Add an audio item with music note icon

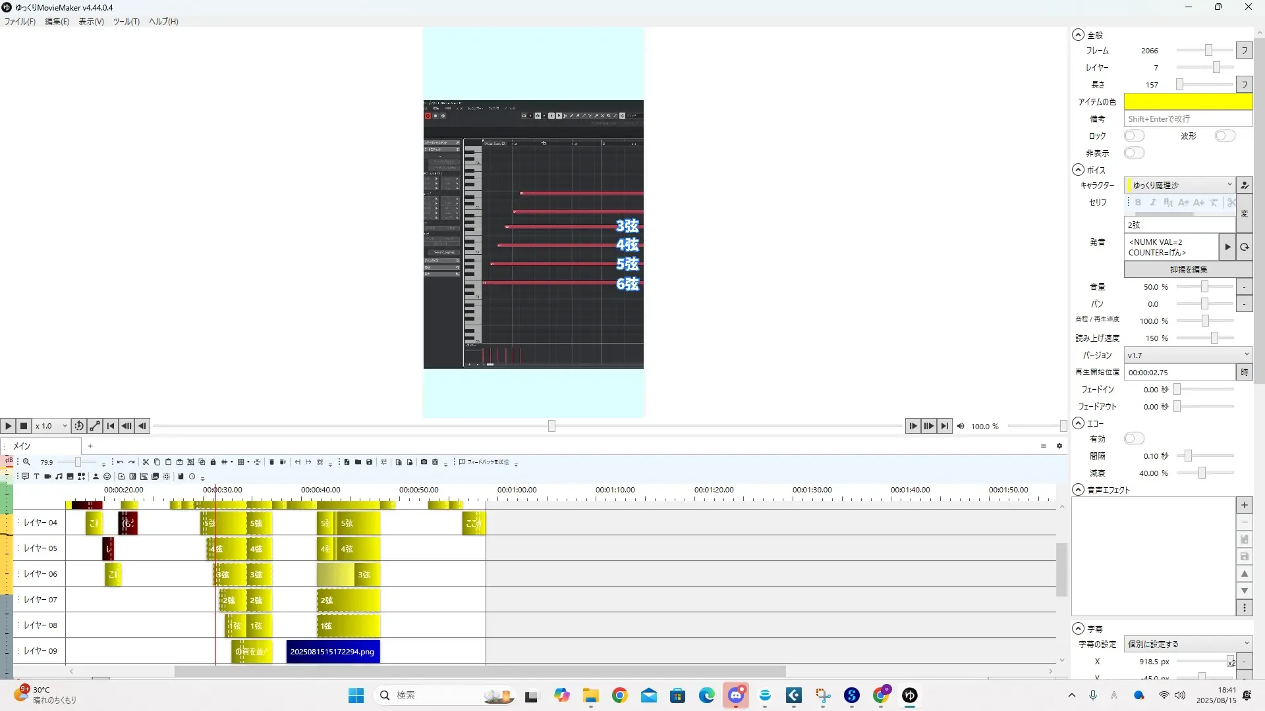(59, 477)
